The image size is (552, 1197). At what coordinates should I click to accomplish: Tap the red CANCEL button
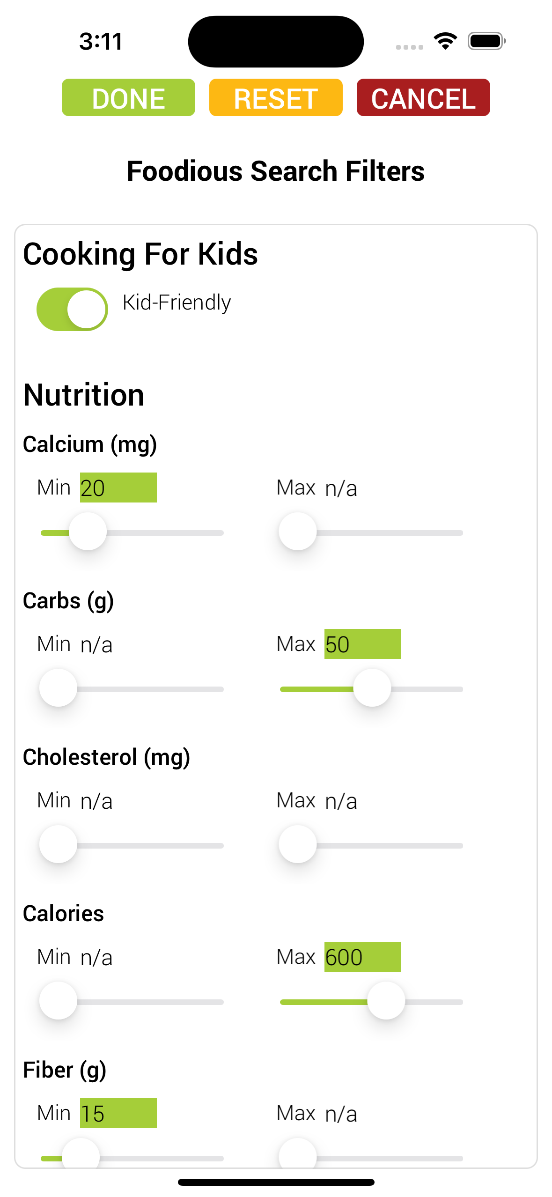[423, 97]
